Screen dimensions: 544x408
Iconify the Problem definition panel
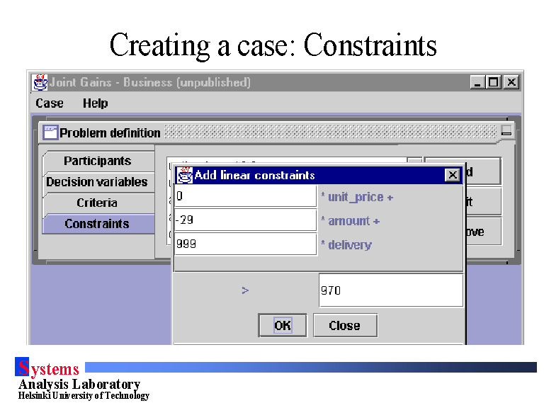[506, 131]
